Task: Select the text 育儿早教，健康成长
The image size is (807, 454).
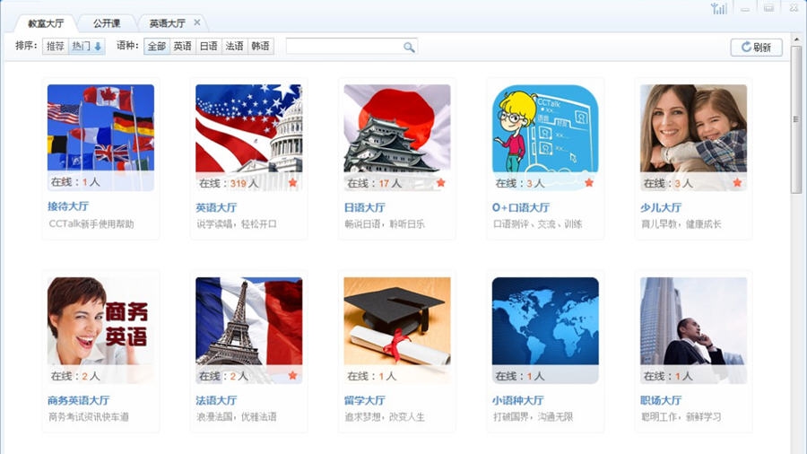Action: (x=681, y=224)
